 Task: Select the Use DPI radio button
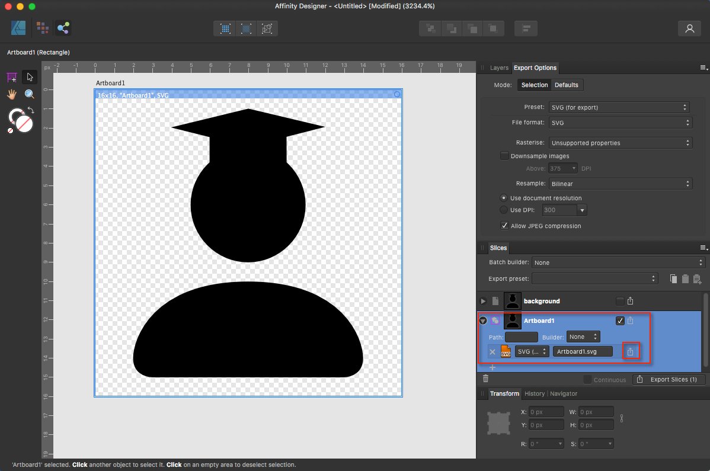[504, 210]
